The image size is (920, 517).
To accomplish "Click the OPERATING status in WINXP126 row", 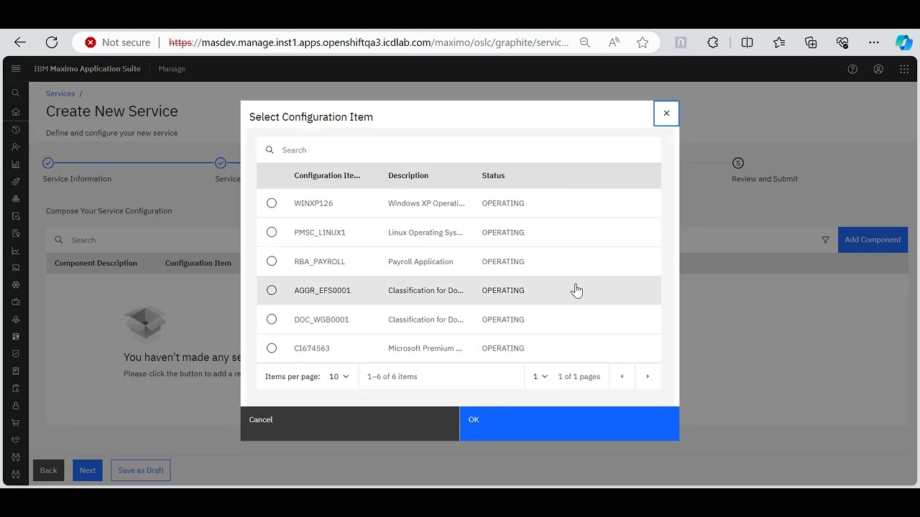I will click(x=503, y=203).
